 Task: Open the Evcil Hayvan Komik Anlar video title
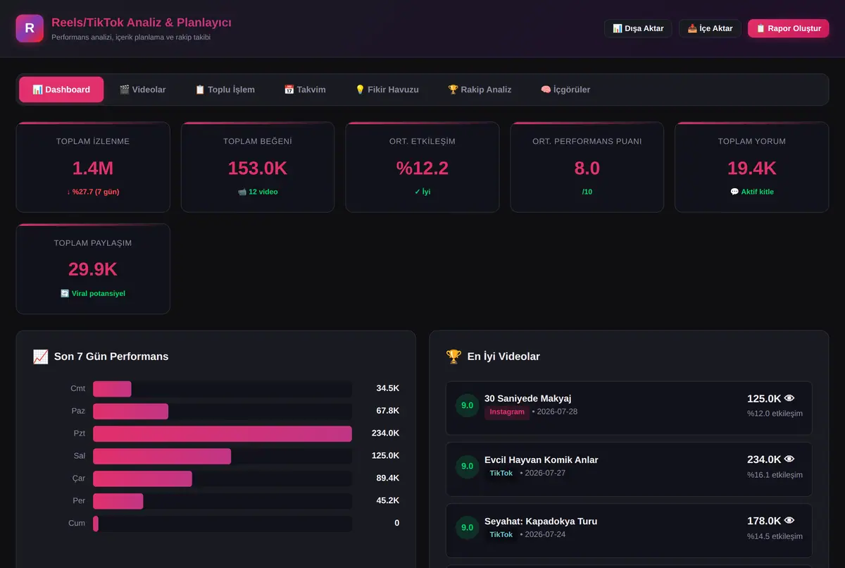click(542, 460)
